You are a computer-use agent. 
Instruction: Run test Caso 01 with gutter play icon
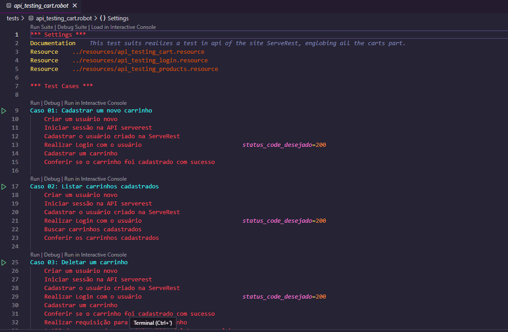(x=4, y=111)
